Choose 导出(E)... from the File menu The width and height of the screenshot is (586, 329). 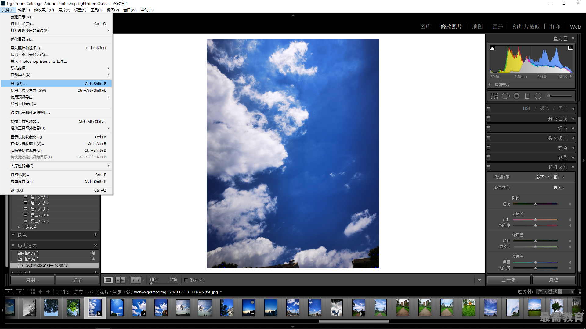pos(56,84)
